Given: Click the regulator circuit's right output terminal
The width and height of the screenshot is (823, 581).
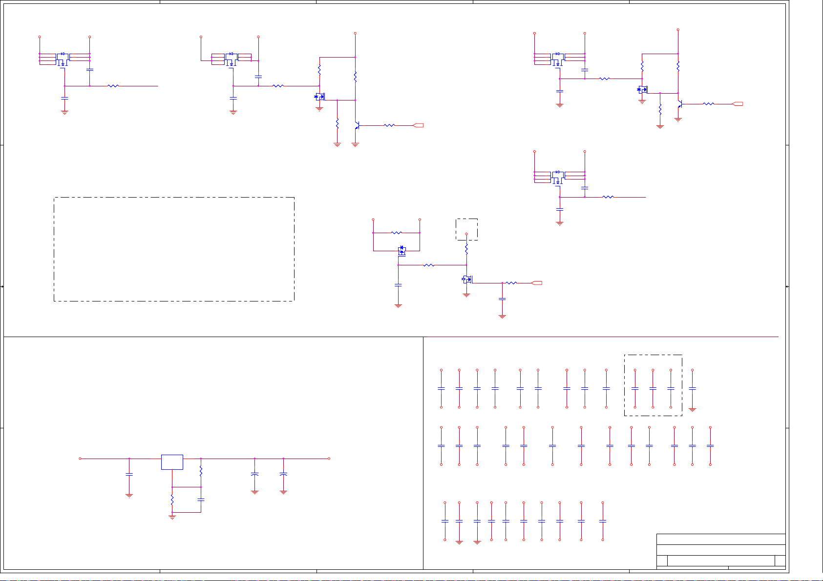Looking at the screenshot, I should pyautogui.click(x=329, y=459).
